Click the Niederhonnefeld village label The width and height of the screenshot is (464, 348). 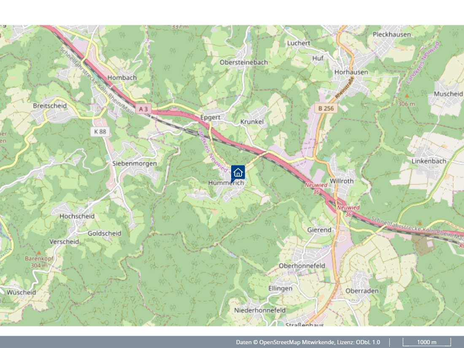point(260,310)
